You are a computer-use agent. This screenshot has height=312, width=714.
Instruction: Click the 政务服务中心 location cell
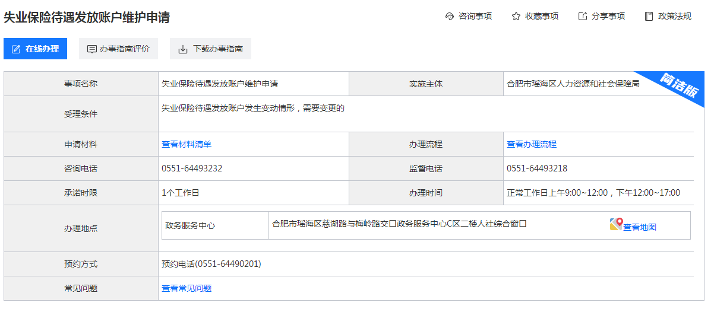pos(215,225)
